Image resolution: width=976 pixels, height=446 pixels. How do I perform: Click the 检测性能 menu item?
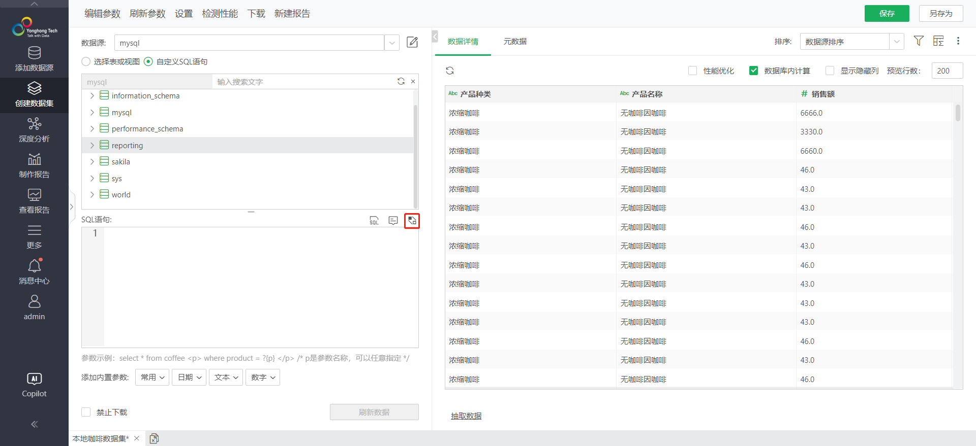[220, 14]
